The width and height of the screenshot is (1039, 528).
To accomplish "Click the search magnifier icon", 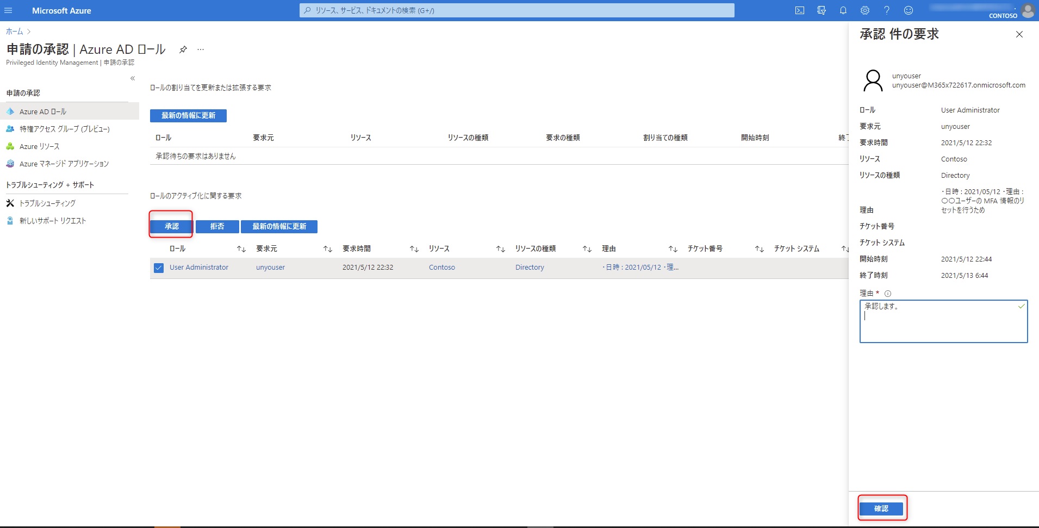I will click(x=307, y=10).
